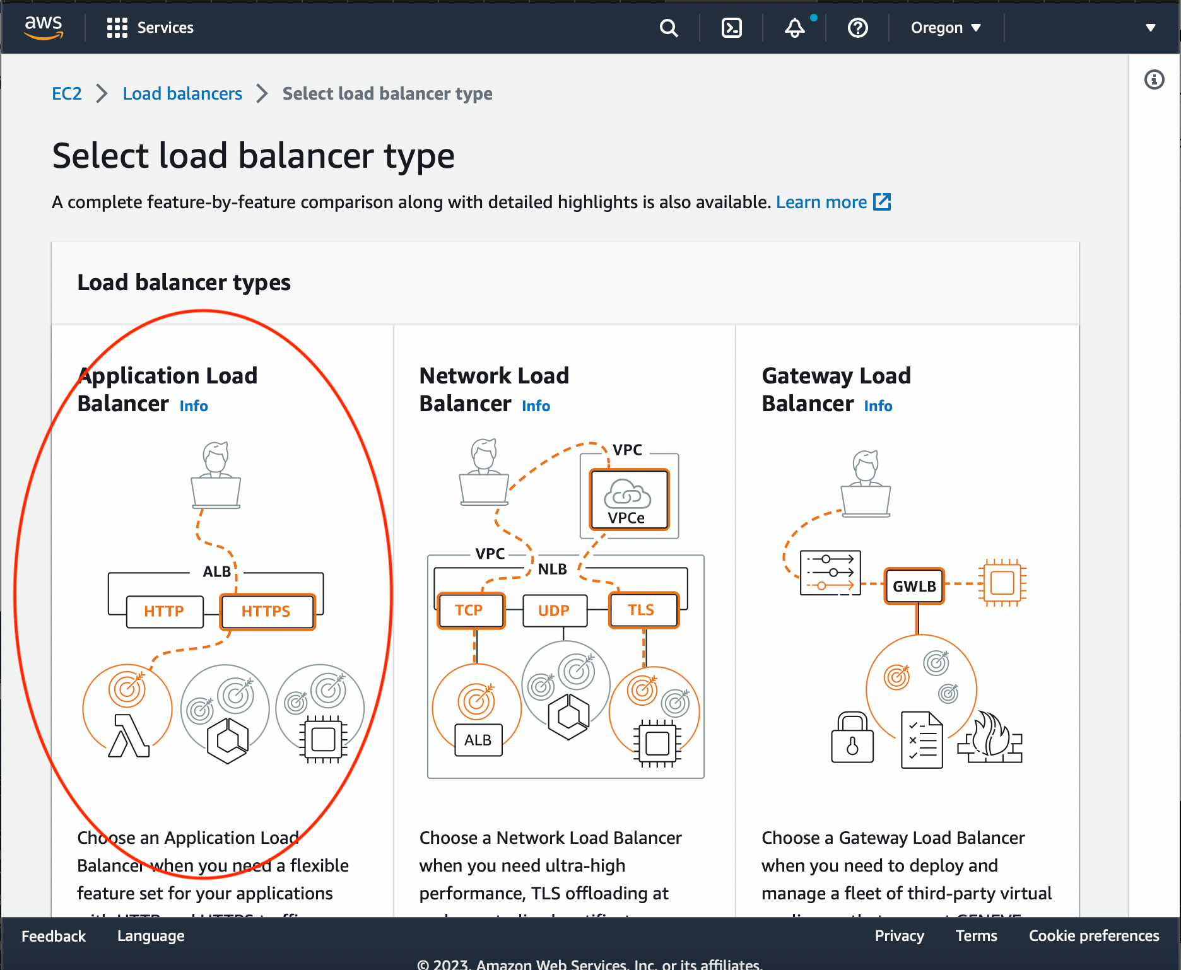Open Feedback in the footer
The width and height of the screenshot is (1181, 970).
tap(54, 936)
